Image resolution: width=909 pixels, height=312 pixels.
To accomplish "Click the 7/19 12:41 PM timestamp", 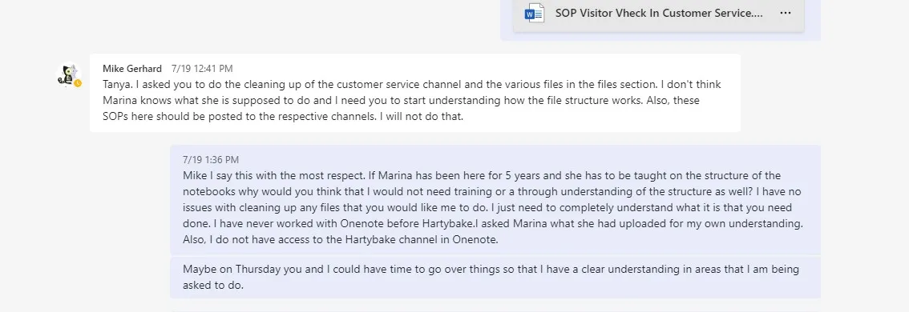I will (x=202, y=68).
